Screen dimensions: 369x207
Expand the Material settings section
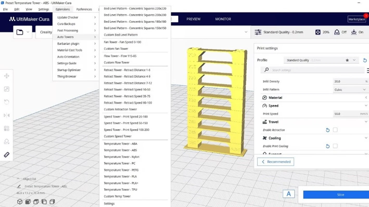tap(314, 98)
